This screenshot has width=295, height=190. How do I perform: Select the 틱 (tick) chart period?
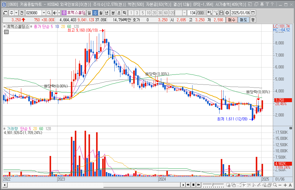[125, 13]
